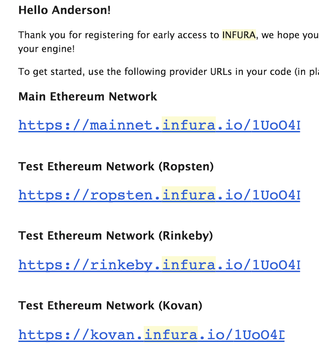Click the "Main Ethereum Network" heading
The height and width of the screenshot is (352, 319).
click(x=88, y=96)
